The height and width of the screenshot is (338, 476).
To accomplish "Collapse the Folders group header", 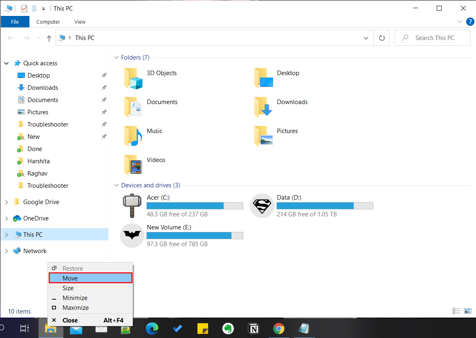I will tap(116, 58).
